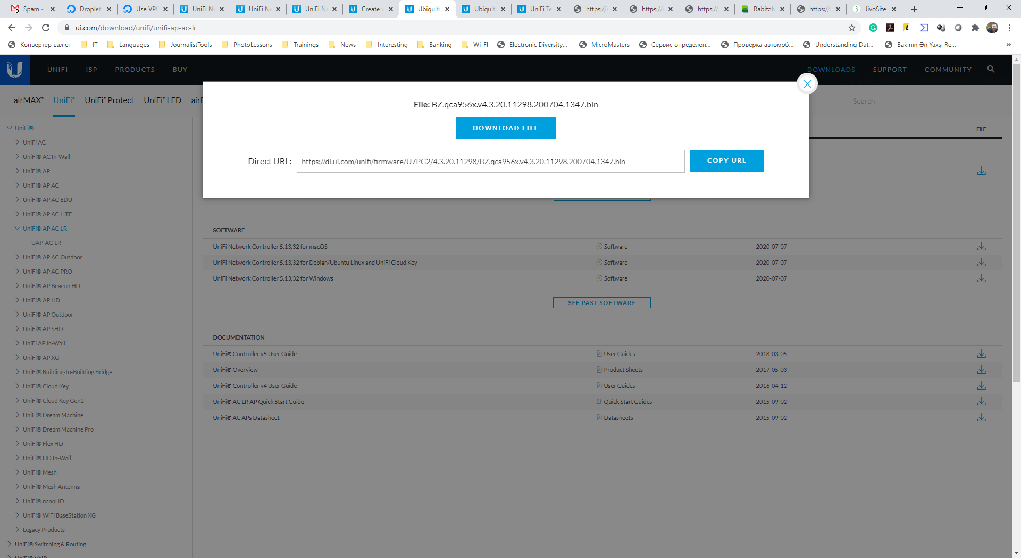Image resolution: width=1021 pixels, height=558 pixels.
Task: Open the site search magnifier icon
Action: click(x=991, y=69)
